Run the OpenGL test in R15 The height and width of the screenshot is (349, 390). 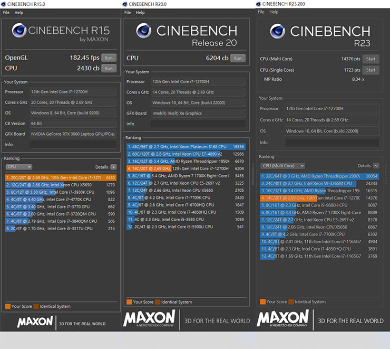coord(109,58)
